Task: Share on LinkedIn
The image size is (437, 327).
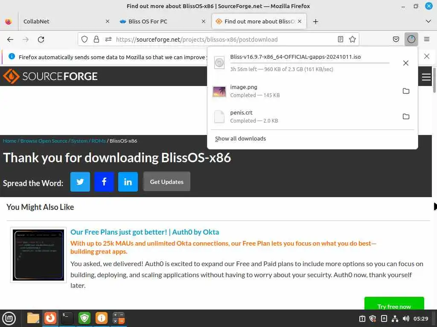Action: pyautogui.click(x=128, y=182)
